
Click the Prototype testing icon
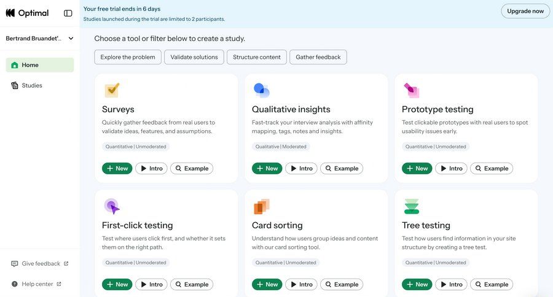(x=411, y=90)
